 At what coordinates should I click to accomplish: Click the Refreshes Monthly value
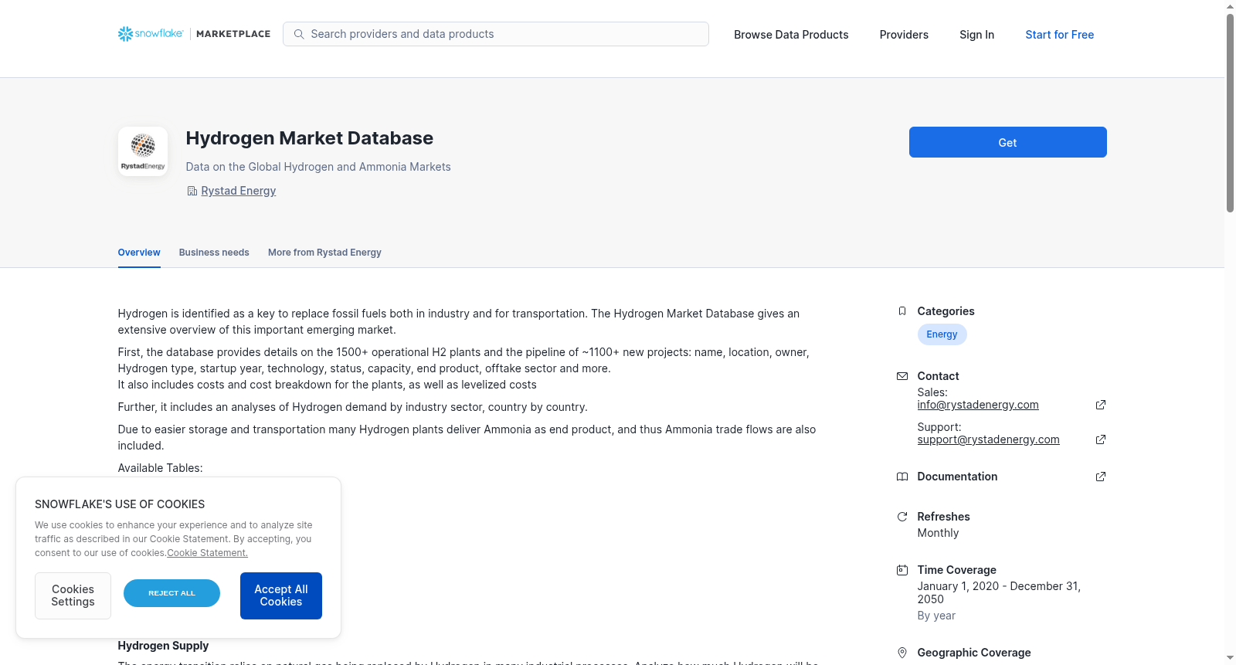[x=938, y=533]
